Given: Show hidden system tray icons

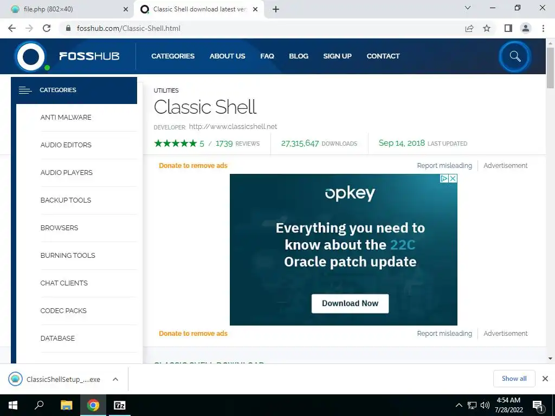Looking at the screenshot, I should point(459,405).
